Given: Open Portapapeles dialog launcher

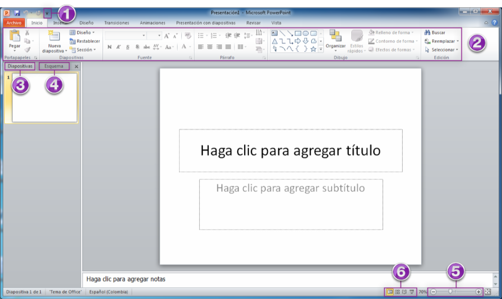Looking at the screenshot, I should (x=35, y=58).
